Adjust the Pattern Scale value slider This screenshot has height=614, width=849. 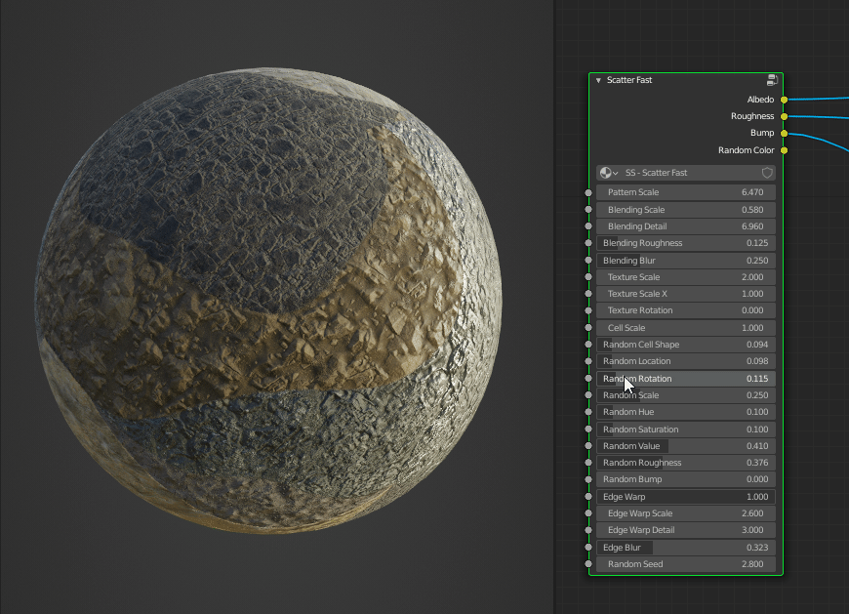683,192
